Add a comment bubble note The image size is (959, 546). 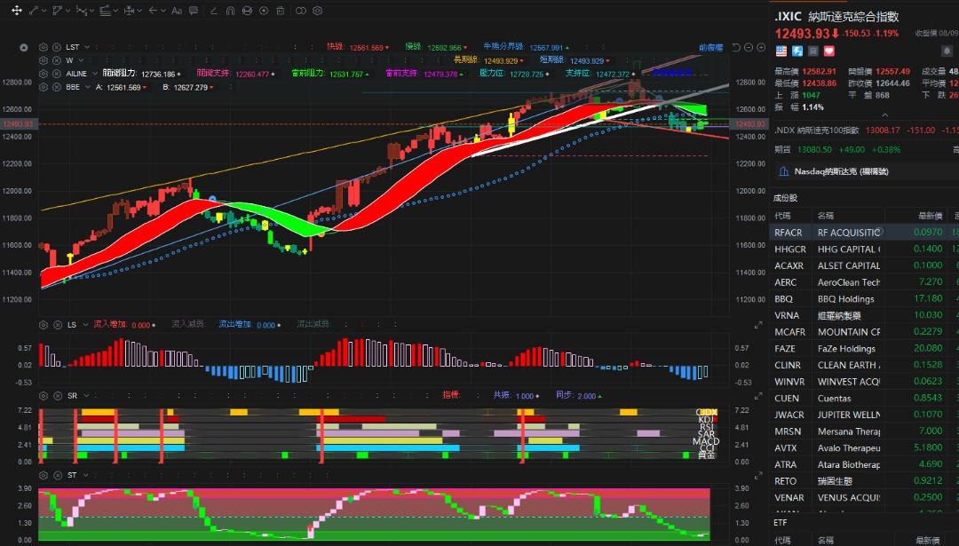(x=194, y=11)
